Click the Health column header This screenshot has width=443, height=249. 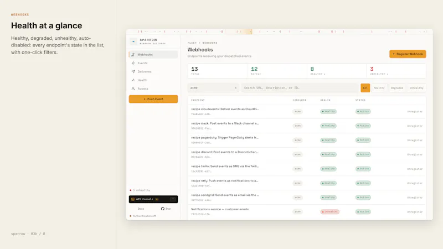pos(325,100)
